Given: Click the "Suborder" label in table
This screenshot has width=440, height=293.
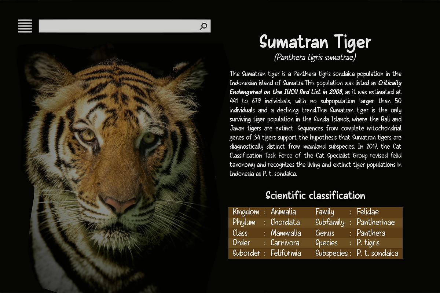Looking at the screenshot, I should pos(246,253).
